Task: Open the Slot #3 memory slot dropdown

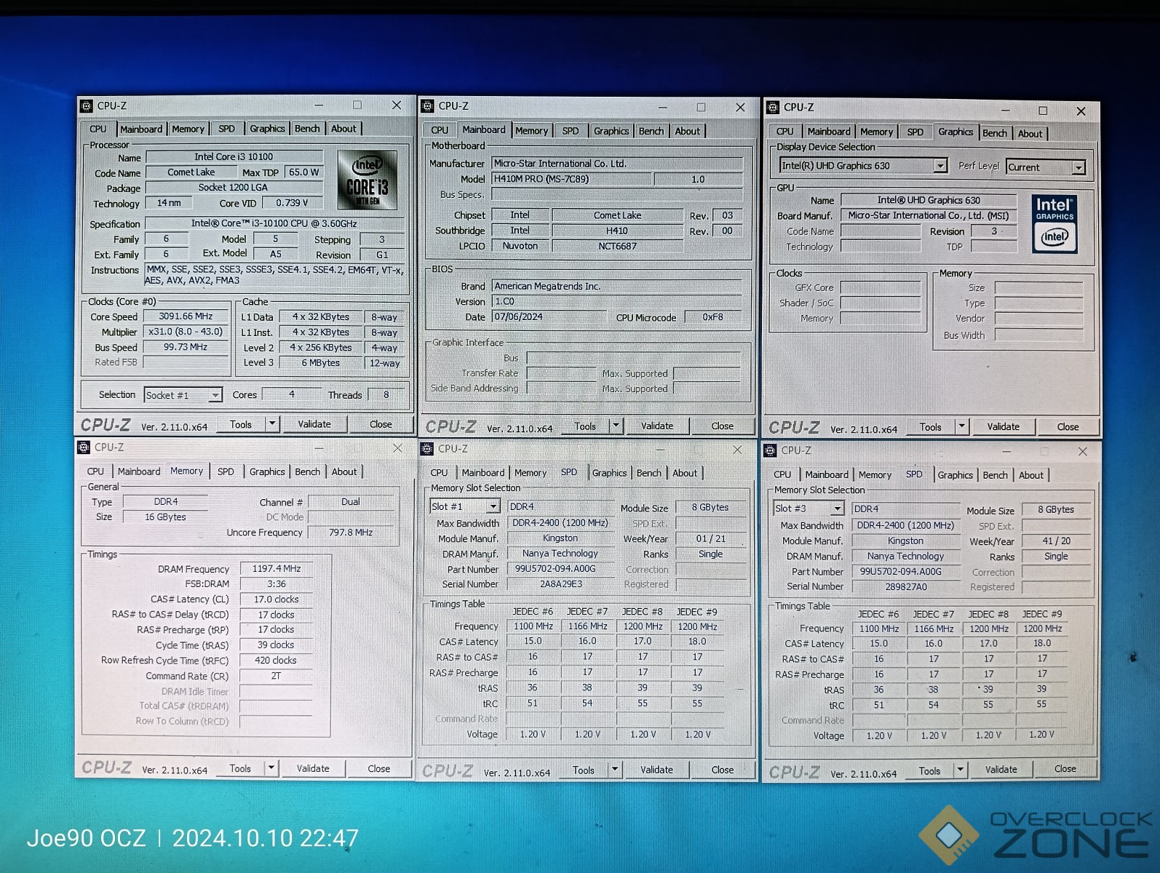Action: pos(838,509)
